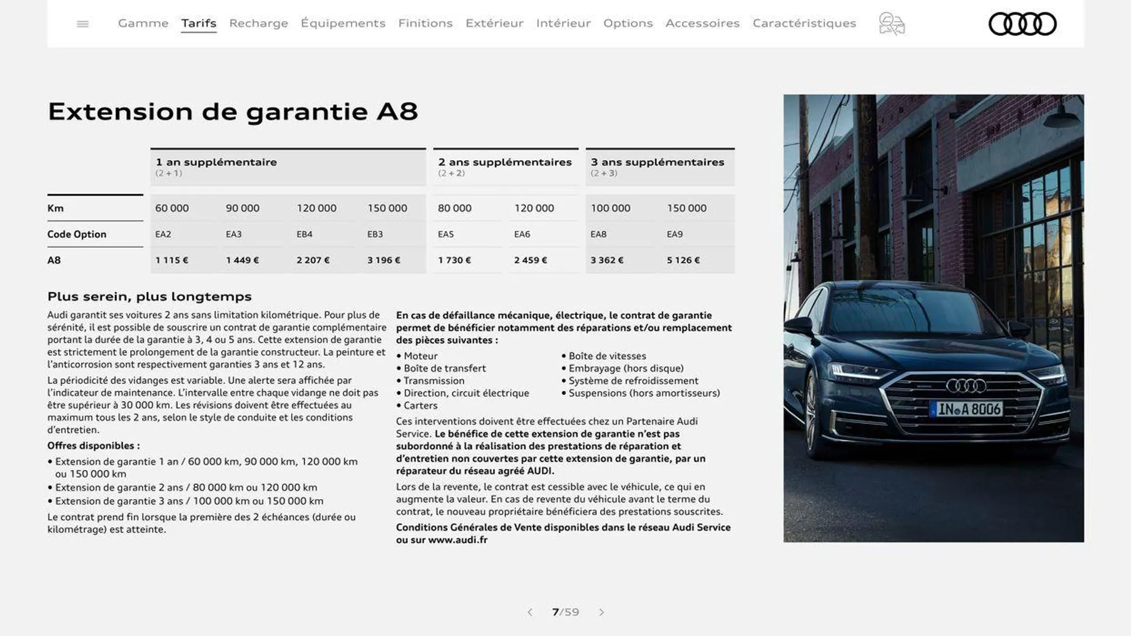Click the 100 000 km cell
The image size is (1131, 636).
coord(611,208)
